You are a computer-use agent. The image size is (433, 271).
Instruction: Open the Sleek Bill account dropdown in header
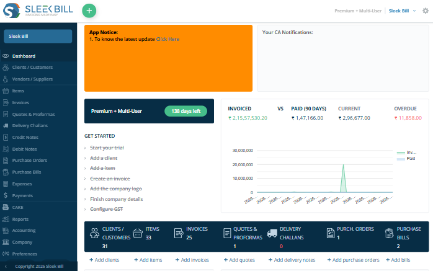[402, 11]
